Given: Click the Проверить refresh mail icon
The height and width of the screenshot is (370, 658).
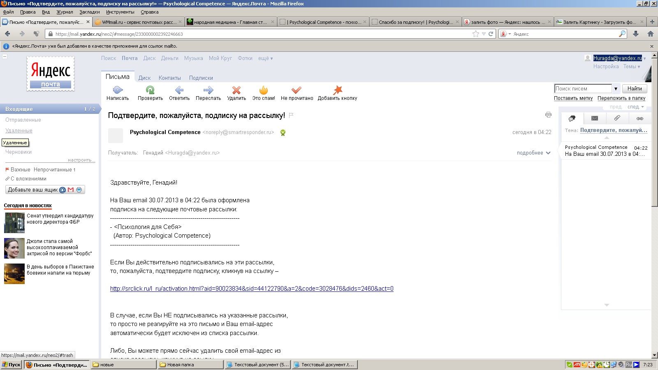Looking at the screenshot, I should coord(150,90).
